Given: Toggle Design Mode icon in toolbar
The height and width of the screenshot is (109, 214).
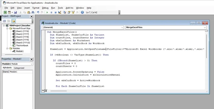Looking at the screenshot, I should point(59,12).
